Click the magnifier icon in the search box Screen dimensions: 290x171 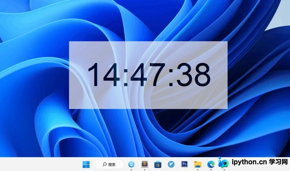(105, 164)
